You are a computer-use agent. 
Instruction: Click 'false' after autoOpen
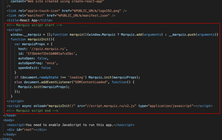42,58
